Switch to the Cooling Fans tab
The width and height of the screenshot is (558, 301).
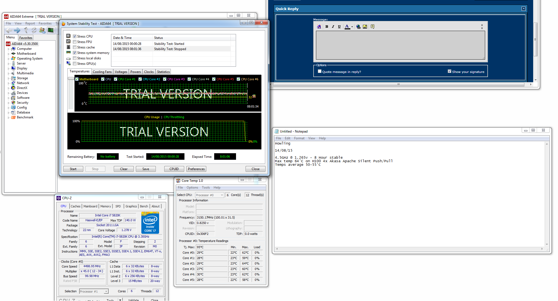pos(102,72)
